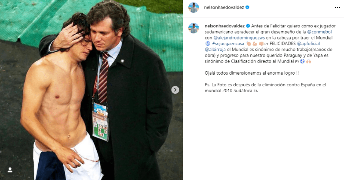The width and height of the screenshot is (344, 180).
Task: Open the nelsonhaedovaldez username in the header
Action: coord(224,7)
